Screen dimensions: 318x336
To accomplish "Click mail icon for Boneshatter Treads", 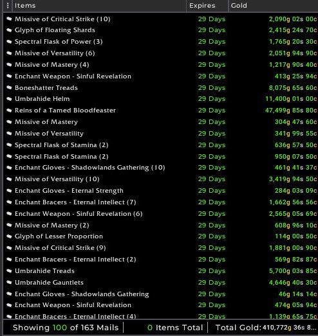I will click(9, 87).
